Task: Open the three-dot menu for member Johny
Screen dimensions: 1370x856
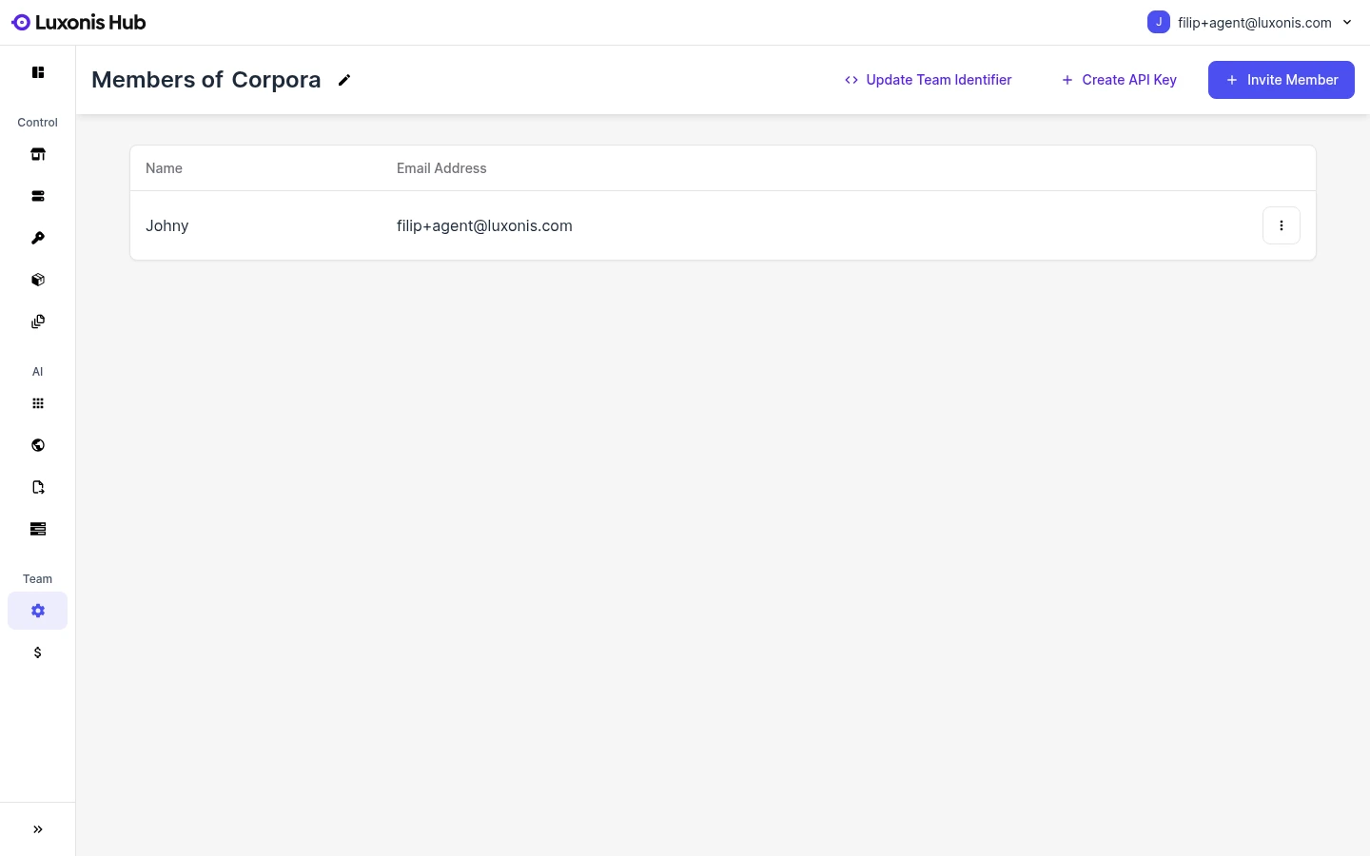Action: click(x=1282, y=225)
